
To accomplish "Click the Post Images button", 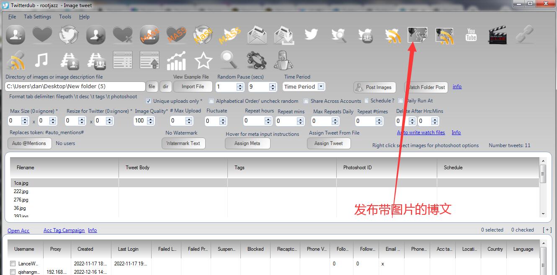I will click(374, 87).
